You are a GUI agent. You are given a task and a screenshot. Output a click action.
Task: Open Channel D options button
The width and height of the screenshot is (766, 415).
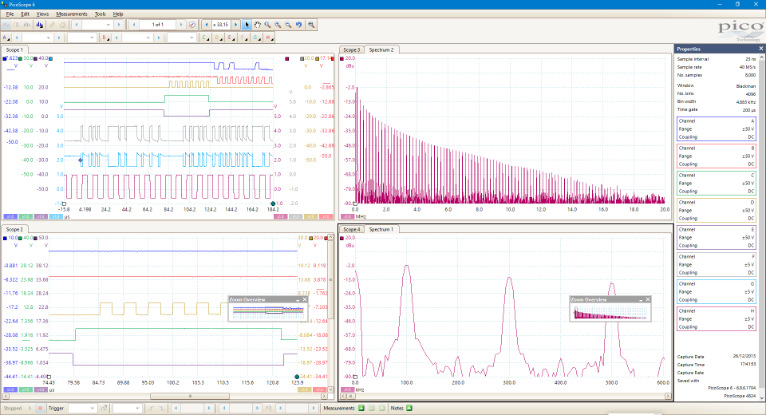[218, 38]
